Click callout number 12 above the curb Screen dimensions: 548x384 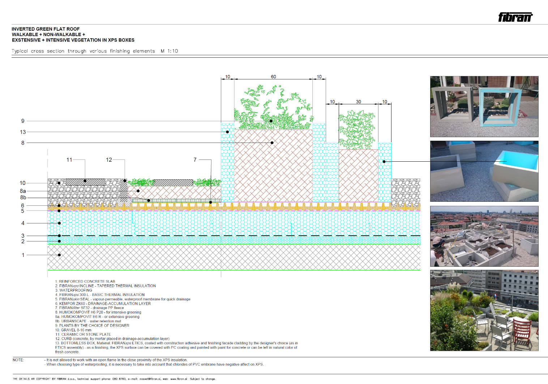109,160
